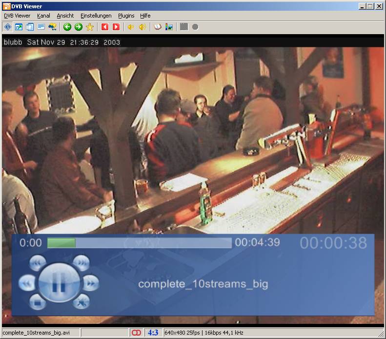Toggle mute with the OSD speaker button
The image size is (386, 339).
(81, 302)
